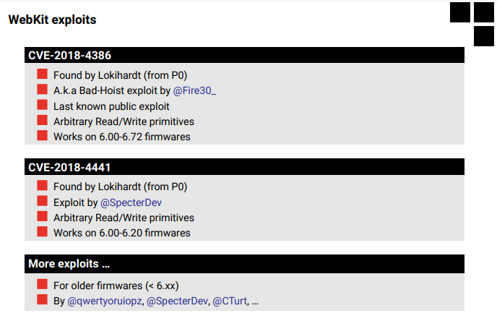Click red bullet beside Works on 6.00-6.72 firmwares
Screen dimensions: 497x321
coord(42,135)
